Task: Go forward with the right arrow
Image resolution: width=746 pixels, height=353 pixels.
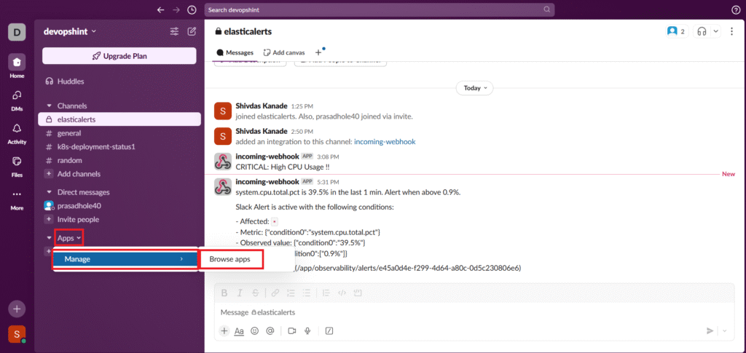Action: 176,9
